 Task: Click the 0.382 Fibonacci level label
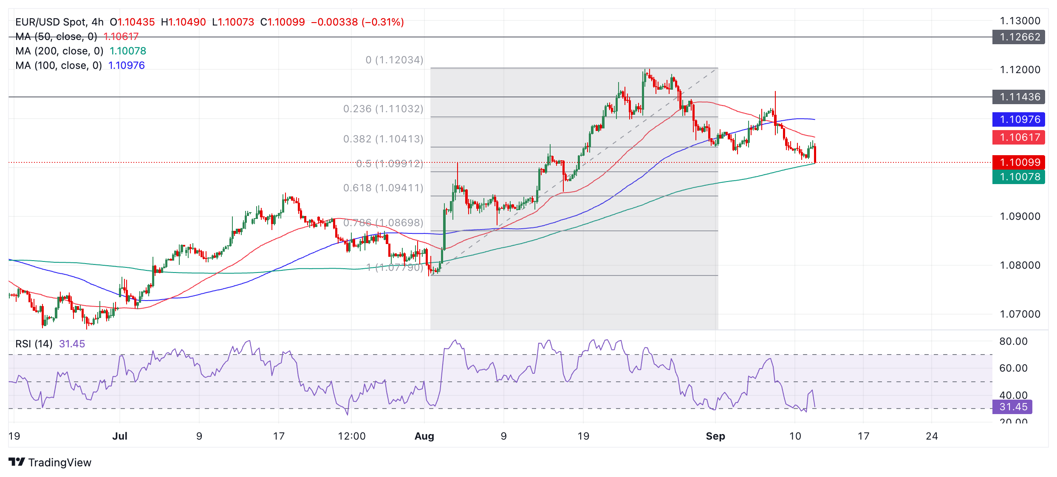[383, 139]
